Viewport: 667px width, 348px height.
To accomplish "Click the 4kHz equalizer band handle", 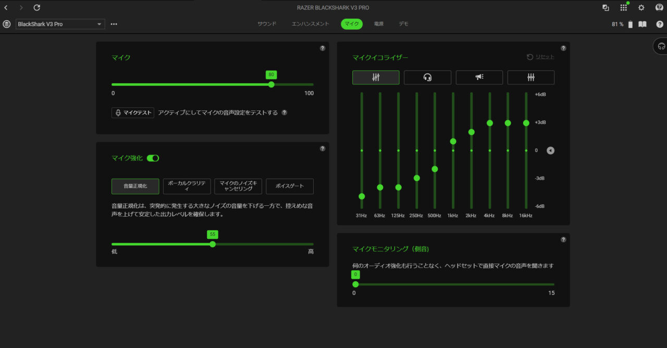I will [489, 123].
